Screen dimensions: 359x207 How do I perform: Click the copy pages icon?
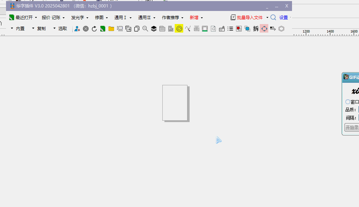click(137, 29)
